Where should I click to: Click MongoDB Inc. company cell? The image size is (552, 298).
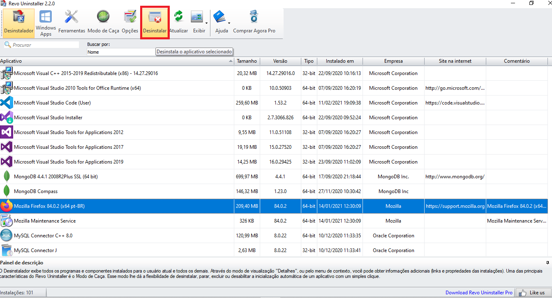pos(393,177)
